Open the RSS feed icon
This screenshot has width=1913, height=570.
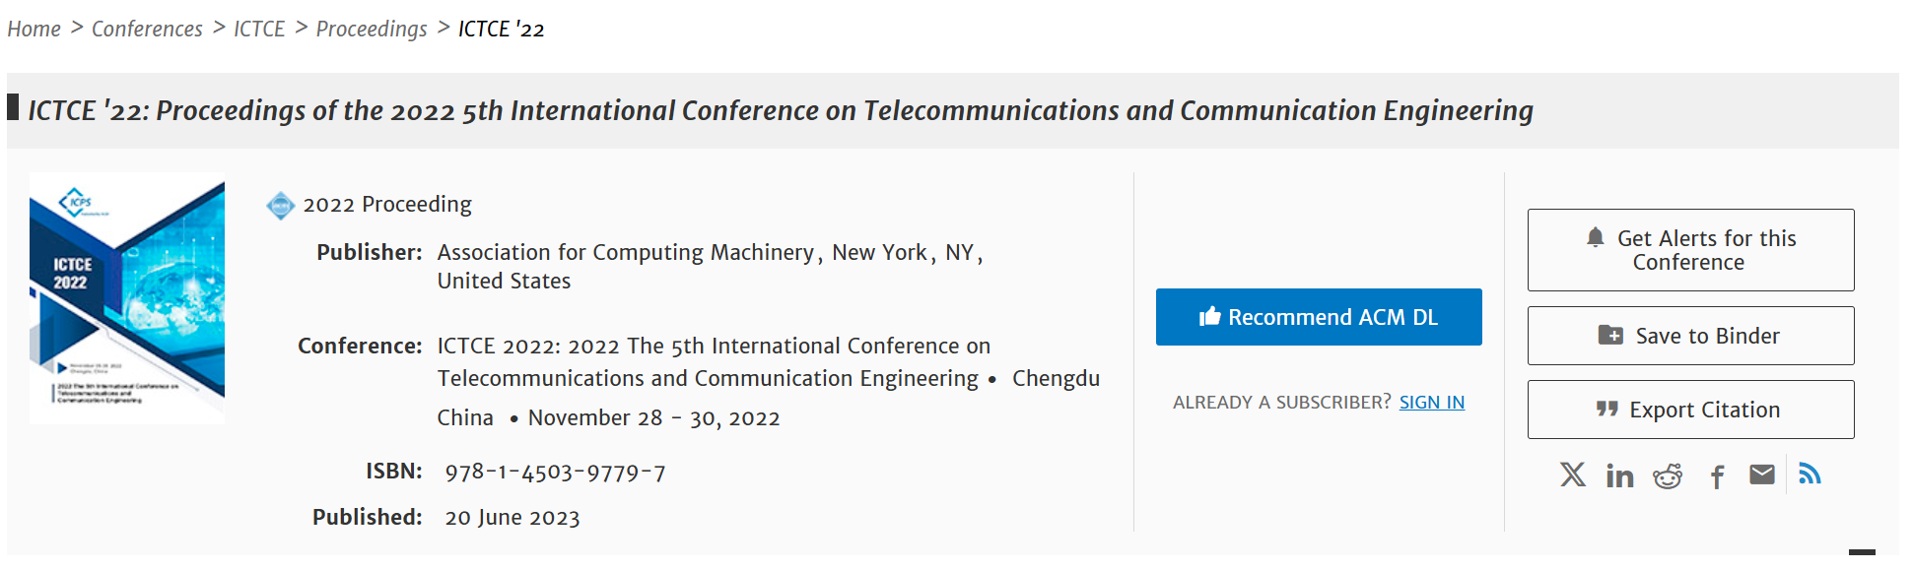[x=1810, y=474]
